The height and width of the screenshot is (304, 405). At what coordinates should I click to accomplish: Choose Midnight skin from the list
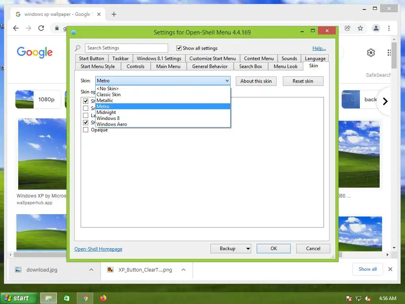coord(163,112)
